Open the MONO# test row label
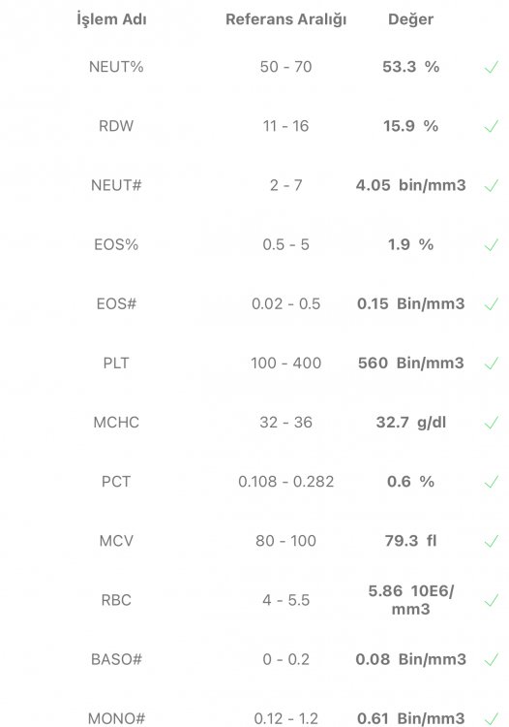509x727 pixels. pyautogui.click(x=116, y=718)
